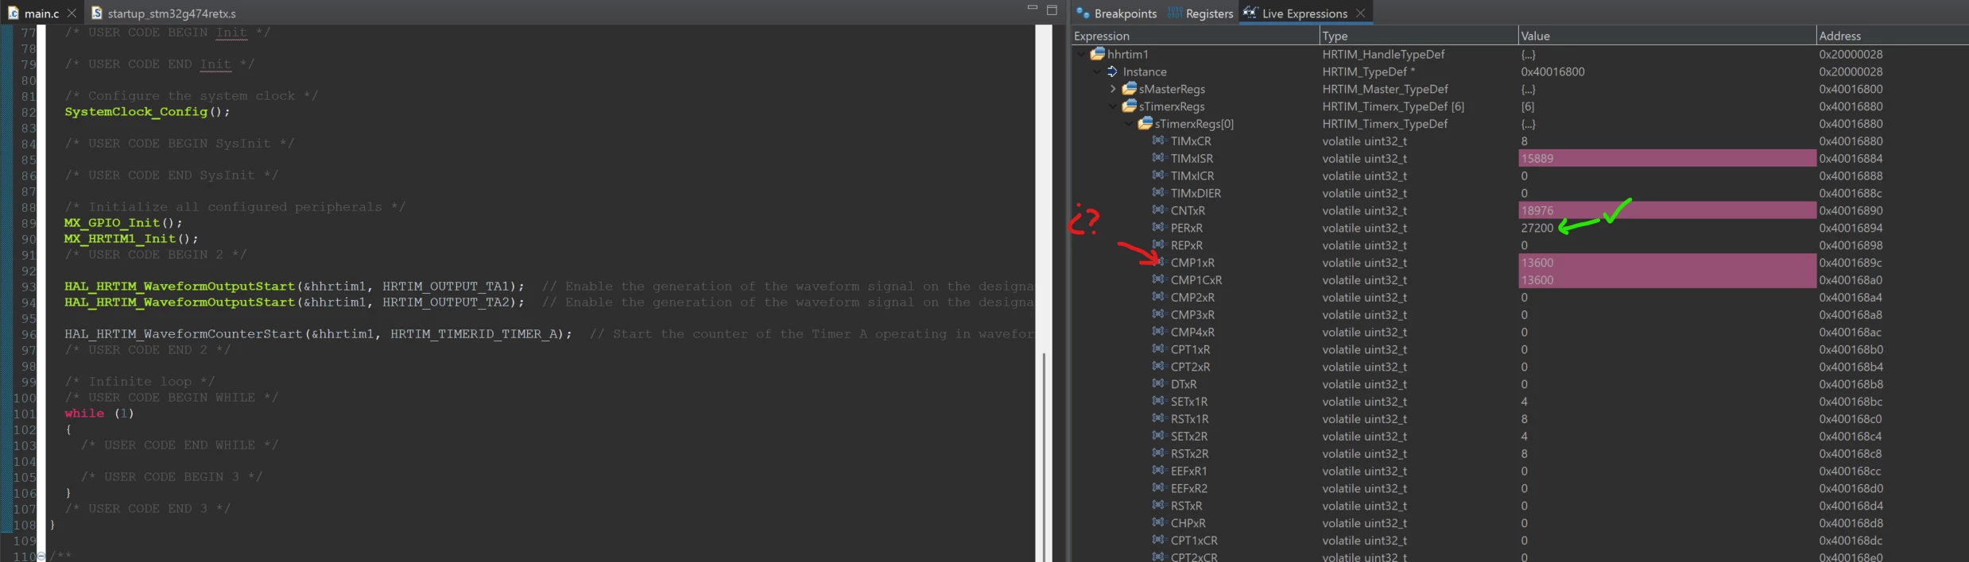This screenshot has height=562, width=1969.
Task: Click the Breakpoints view icon
Action: (1083, 13)
